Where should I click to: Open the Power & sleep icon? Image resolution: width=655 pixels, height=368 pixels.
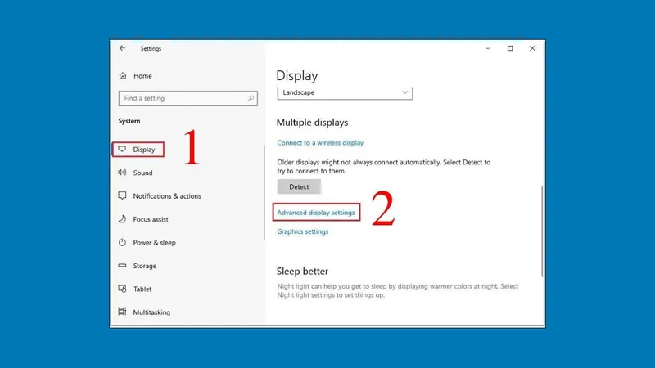point(123,243)
